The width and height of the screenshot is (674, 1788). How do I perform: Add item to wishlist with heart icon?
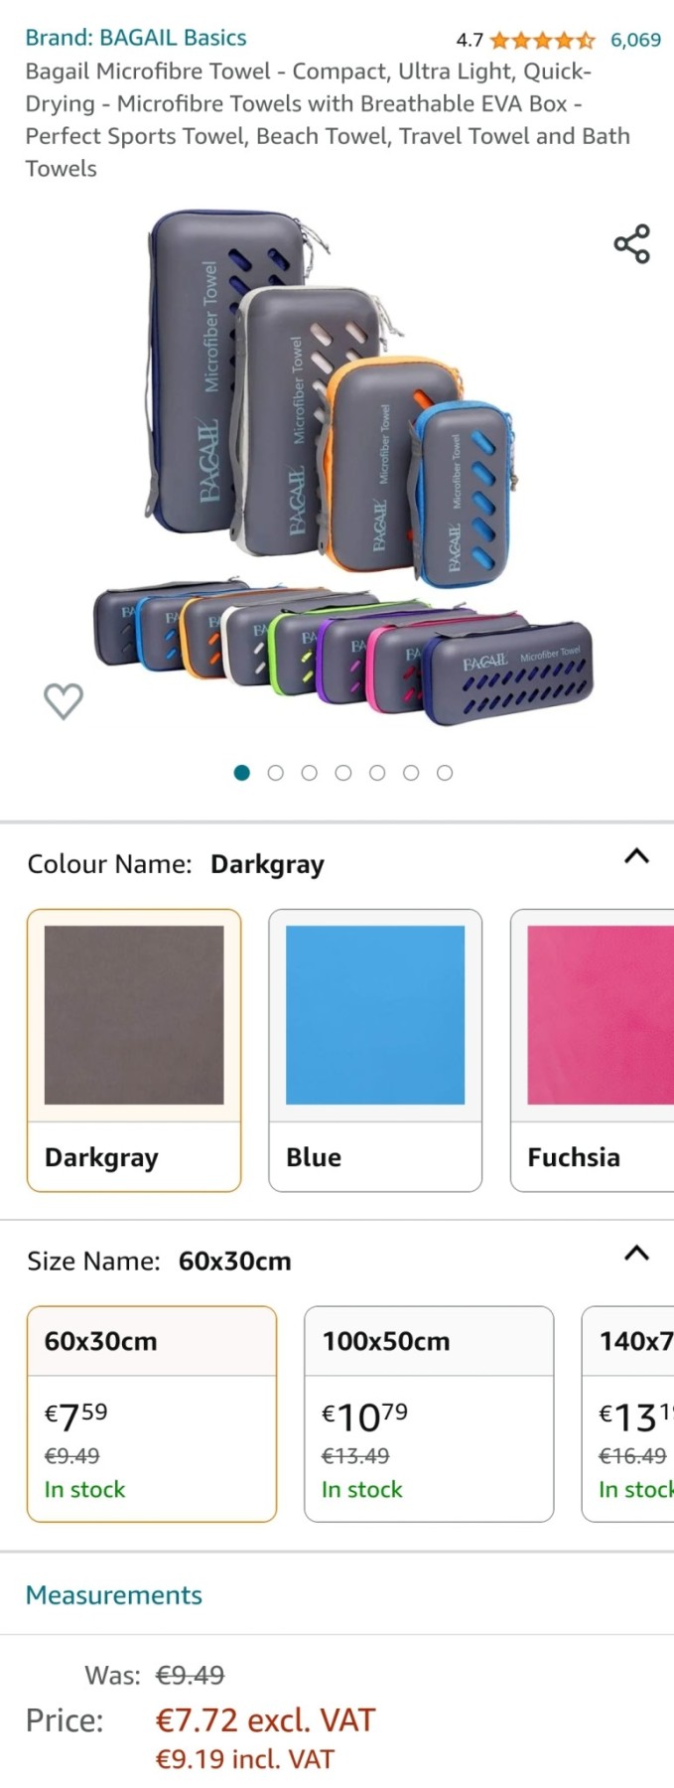(64, 701)
